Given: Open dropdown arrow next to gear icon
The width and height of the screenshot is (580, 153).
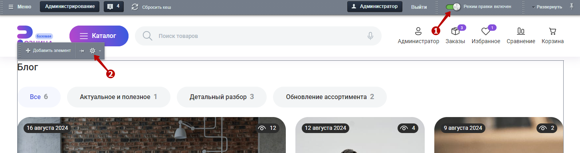Looking at the screenshot, I should (x=100, y=51).
